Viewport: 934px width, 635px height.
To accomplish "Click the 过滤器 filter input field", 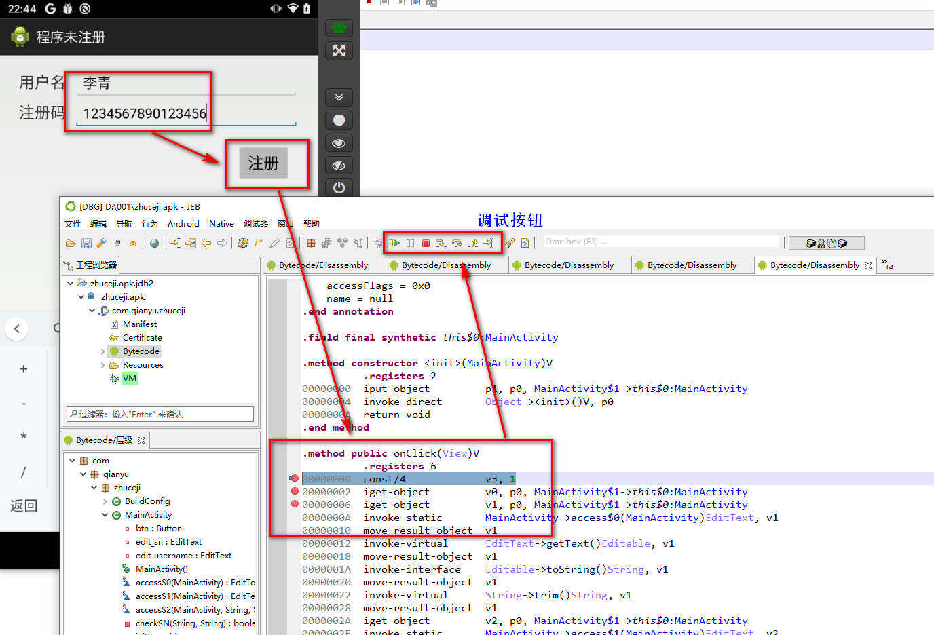I will [x=160, y=414].
